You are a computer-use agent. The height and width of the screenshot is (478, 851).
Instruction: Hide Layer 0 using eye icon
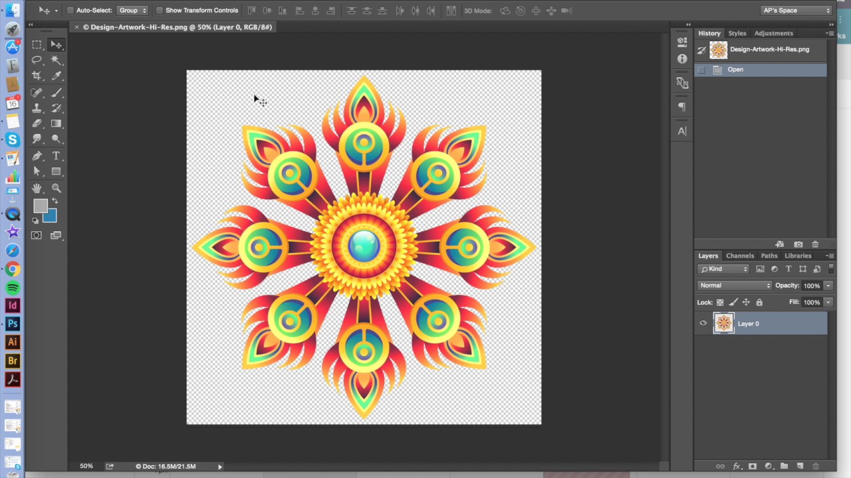point(703,323)
